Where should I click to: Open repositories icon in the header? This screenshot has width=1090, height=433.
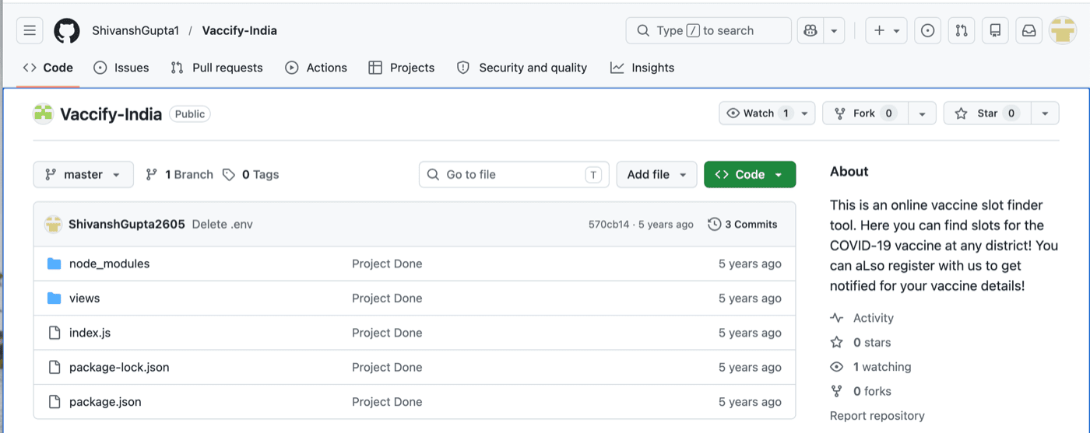pos(995,30)
